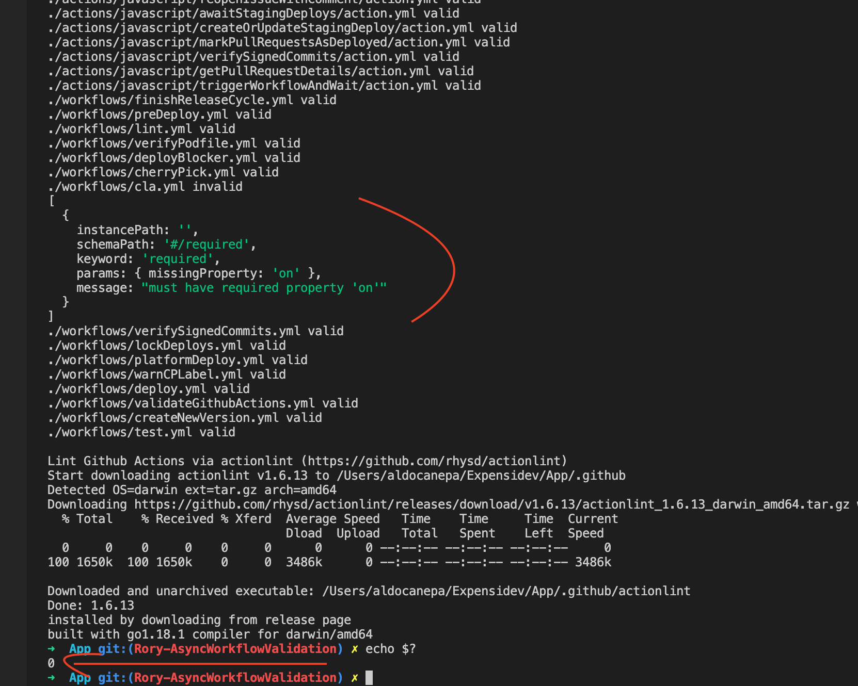This screenshot has width=858, height=686.
Task: Click './workflows/cherryPick.yml valid' line
Action: click(163, 172)
